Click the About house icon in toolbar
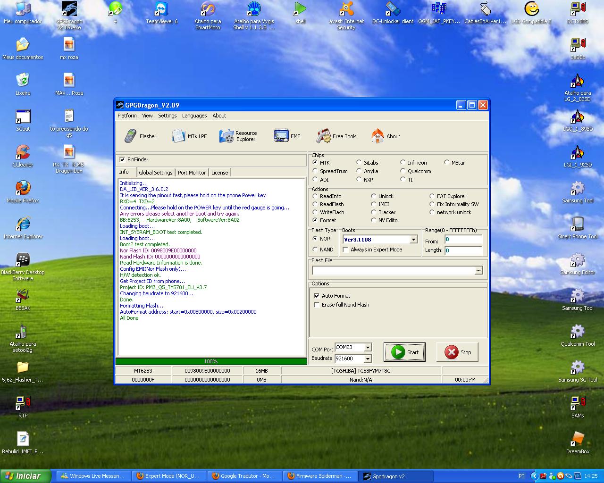This screenshot has height=483, width=604. (x=377, y=136)
